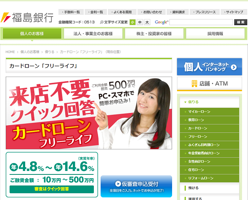Screen dimensions: 248x200
Task: Select the 株主・投資家の皆様 tab
Action: point(154,34)
